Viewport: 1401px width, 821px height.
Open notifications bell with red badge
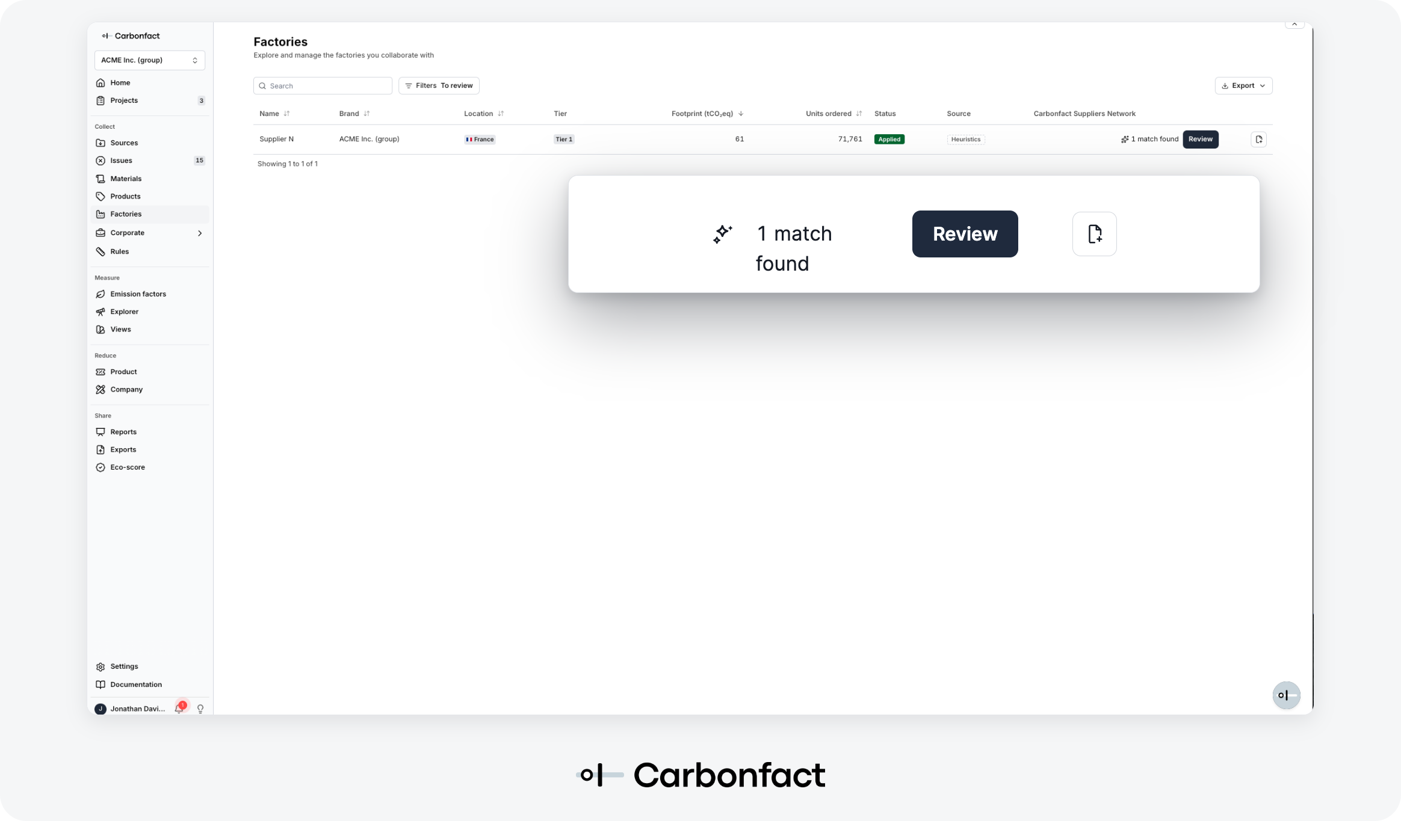coord(180,708)
